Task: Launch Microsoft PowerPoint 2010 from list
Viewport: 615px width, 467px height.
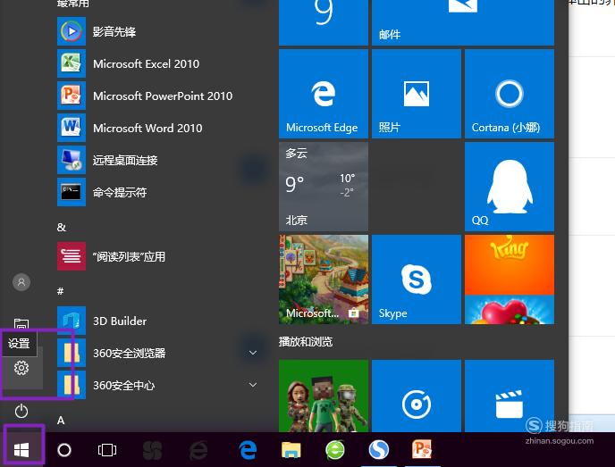Action: (x=157, y=96)
